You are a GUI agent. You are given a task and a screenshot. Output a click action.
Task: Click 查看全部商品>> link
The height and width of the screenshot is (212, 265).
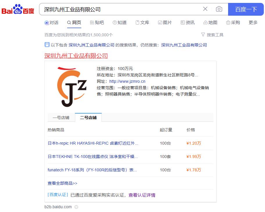click(x=62, y=183)
